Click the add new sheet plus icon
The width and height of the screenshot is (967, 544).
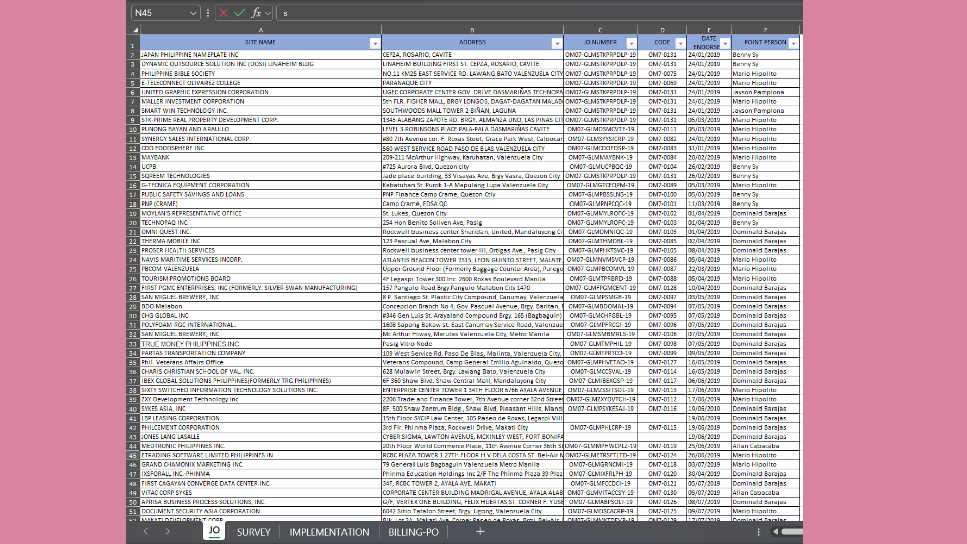pos(480,532)
